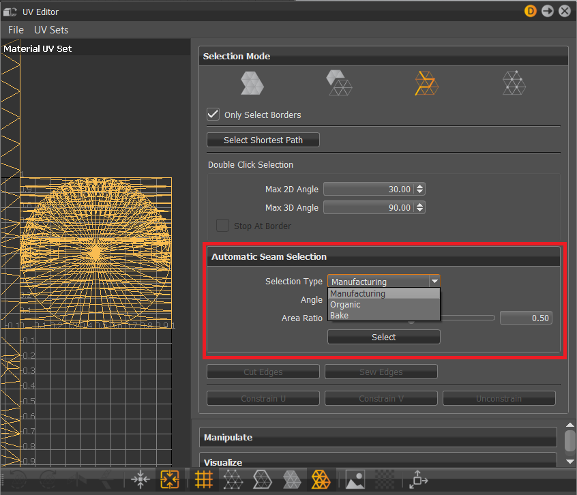Collapse the Selection Mode section header
The width and height of the screenshot is (577, 495).
pyautogui.click(x=383, y=57)
